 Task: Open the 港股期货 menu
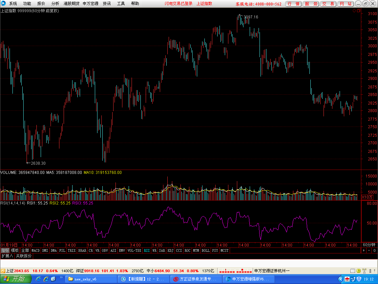71,3
